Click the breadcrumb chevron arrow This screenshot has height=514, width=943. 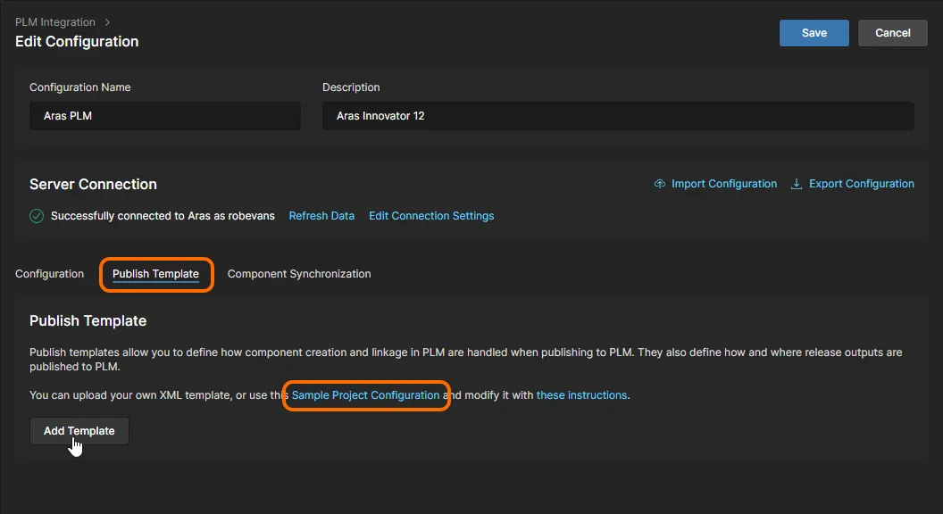pos(107,22)
